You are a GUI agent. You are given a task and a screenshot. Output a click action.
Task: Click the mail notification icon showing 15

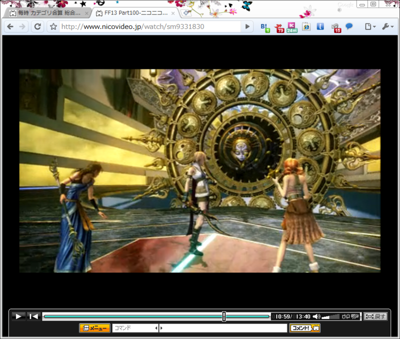click(x=334, y=28)
